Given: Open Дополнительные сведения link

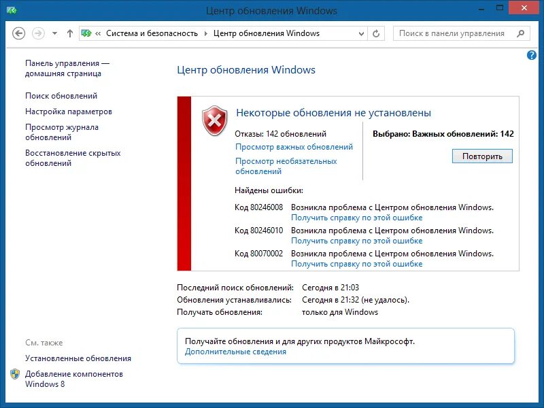Looking at the screenshot, I should click(x=235, y=352).
